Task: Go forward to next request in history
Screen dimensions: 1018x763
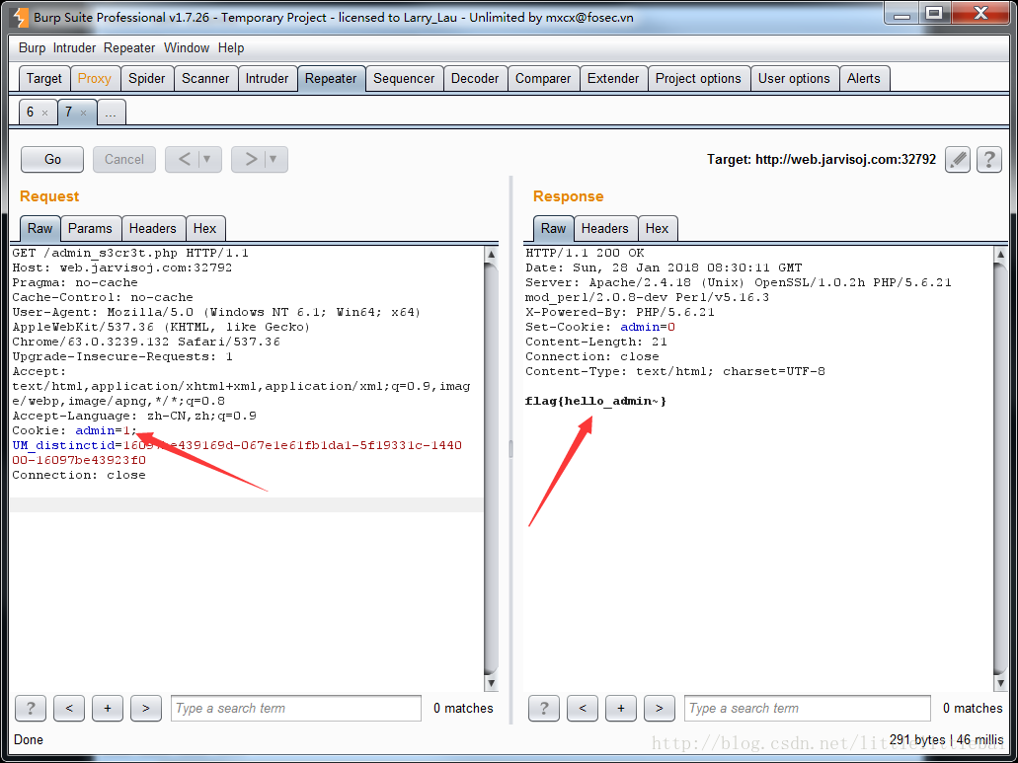Action: [251, 159]
